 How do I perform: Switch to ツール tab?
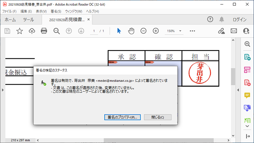[28, 20]
